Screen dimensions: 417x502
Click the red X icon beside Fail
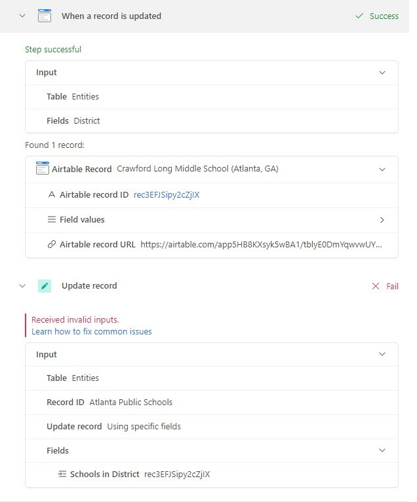(x=376, y=286)
